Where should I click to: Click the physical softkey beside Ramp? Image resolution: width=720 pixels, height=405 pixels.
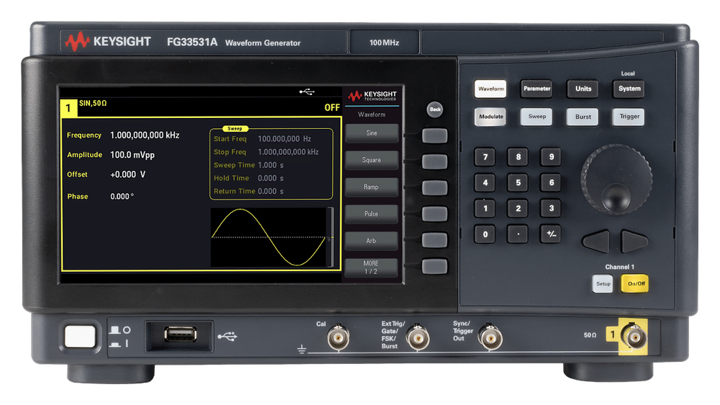(x=434, y=188)
